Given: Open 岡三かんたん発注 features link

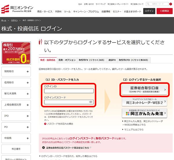Looking at the screenshot, I should click(x=143, y=123).
